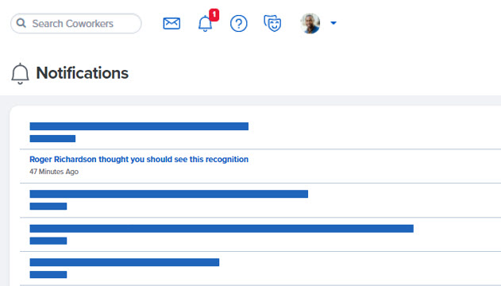Viewport: 501px width, 286px height.
Task: Open the longest redacted notification bar
Action: pyautogui.click(x=222, y=229)
